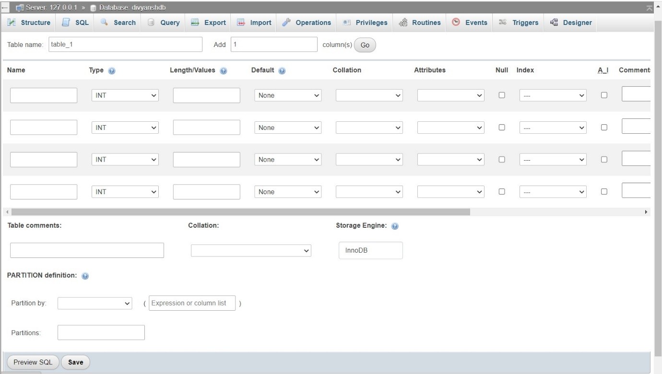Open the Privileges tab
The width and height of the screenshot is (662, 374).
366,23
